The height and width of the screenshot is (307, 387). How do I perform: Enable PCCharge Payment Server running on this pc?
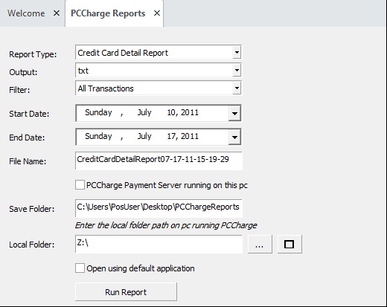80,185
